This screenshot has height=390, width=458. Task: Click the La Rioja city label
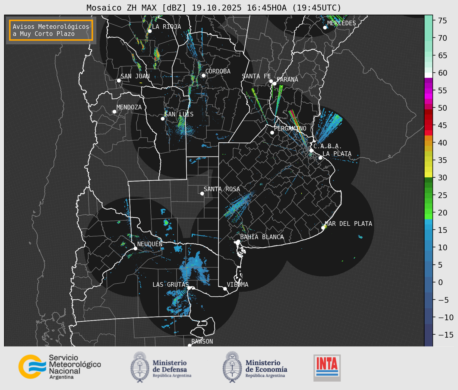[x=166, y=27]
